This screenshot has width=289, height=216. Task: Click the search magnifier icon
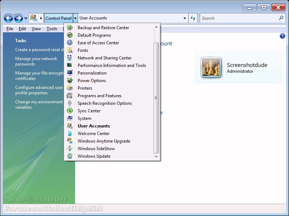(x=281, y=18)
